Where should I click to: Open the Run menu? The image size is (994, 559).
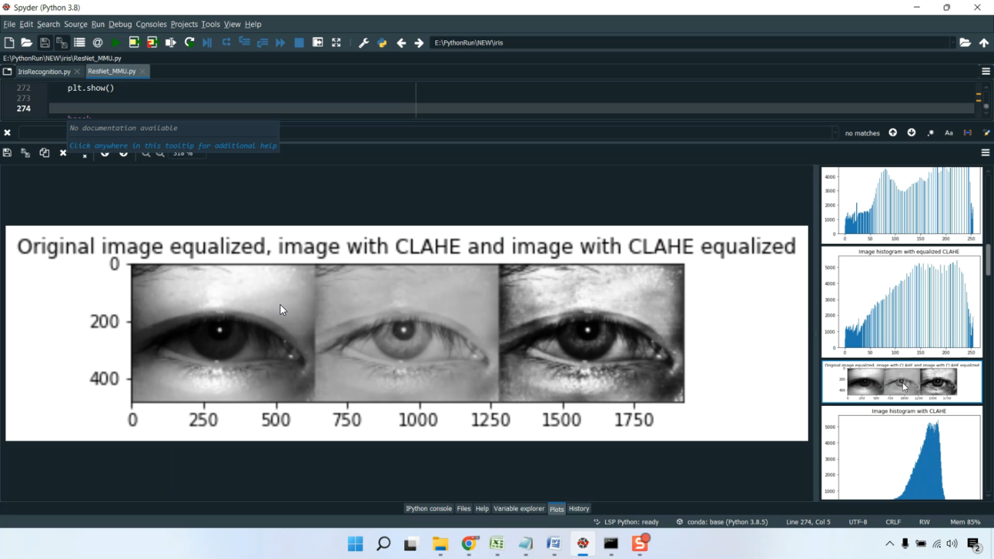coord(97,25)
